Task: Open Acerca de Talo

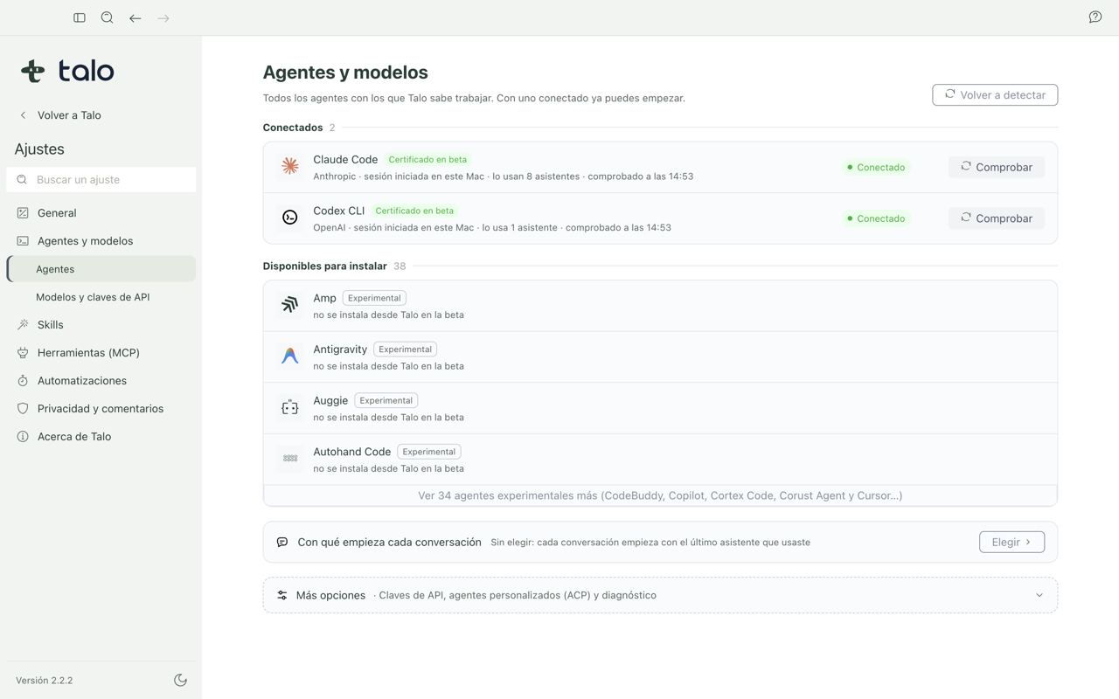Action: click(x=101, y=437)
